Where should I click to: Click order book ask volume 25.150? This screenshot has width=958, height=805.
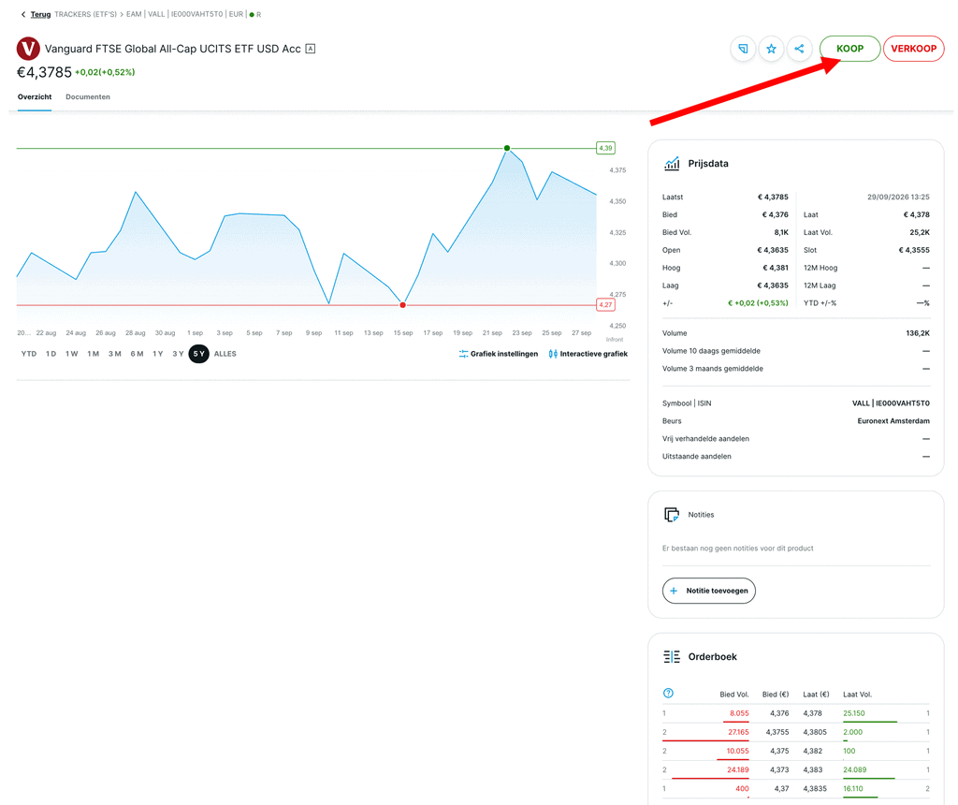pos(854,713)
